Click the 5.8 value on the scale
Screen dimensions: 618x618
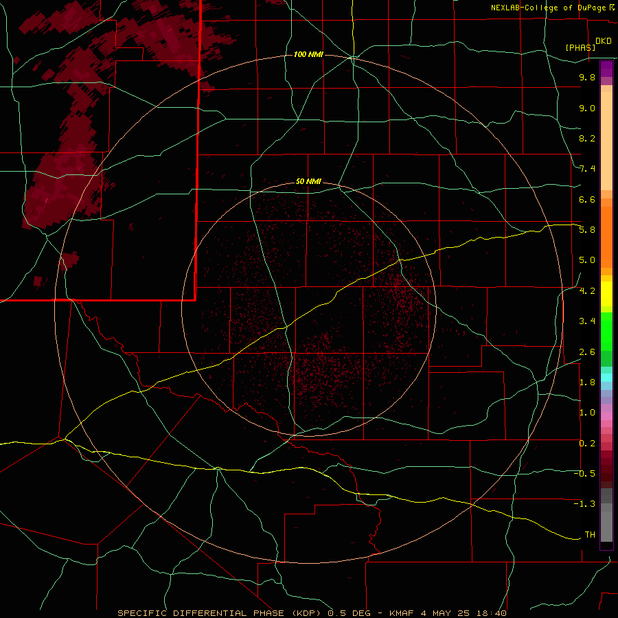[x=587, y=230]
